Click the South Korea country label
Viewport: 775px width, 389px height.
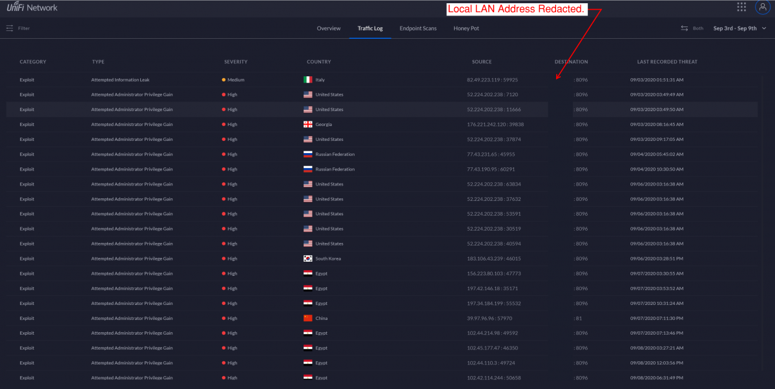click(x=328, y=258)
